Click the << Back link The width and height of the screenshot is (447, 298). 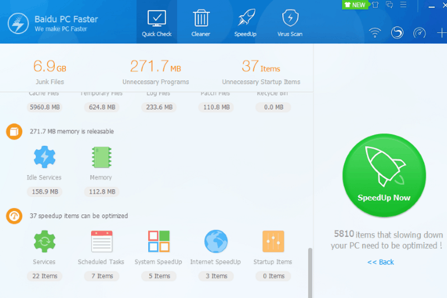tap(381, 262)
